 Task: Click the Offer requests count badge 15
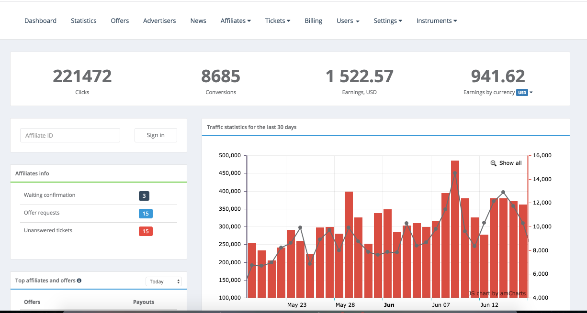click(146, 214)
